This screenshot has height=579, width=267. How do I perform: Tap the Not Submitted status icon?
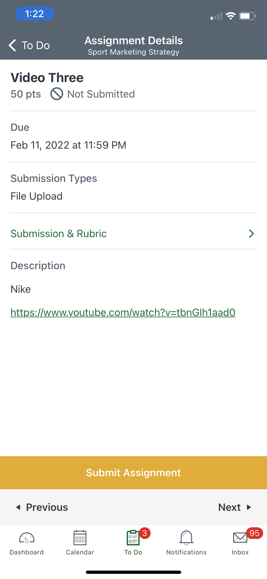[57, 94]
